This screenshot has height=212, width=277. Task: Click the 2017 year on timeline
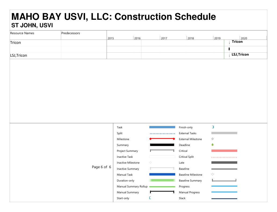pos(164,38)
